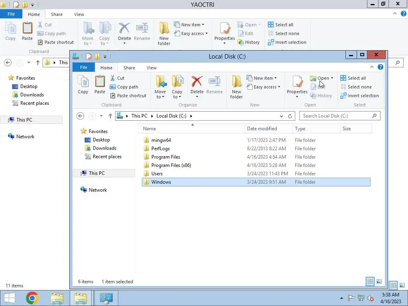Click Windows Start button
Viewport: 408px width, 306px height.
[x=10, y=298]
